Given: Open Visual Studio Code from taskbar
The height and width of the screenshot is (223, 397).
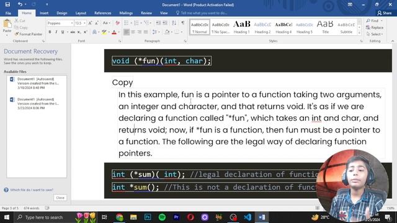Looking at the screenshot, I should pos(248,217).
